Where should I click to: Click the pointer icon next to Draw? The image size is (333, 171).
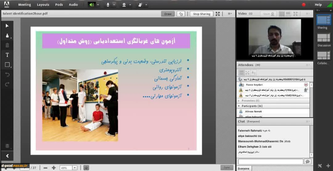tap(181, 14)
